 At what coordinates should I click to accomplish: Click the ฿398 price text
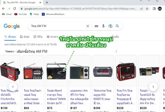pyautogui.click(x=97, y=108)
